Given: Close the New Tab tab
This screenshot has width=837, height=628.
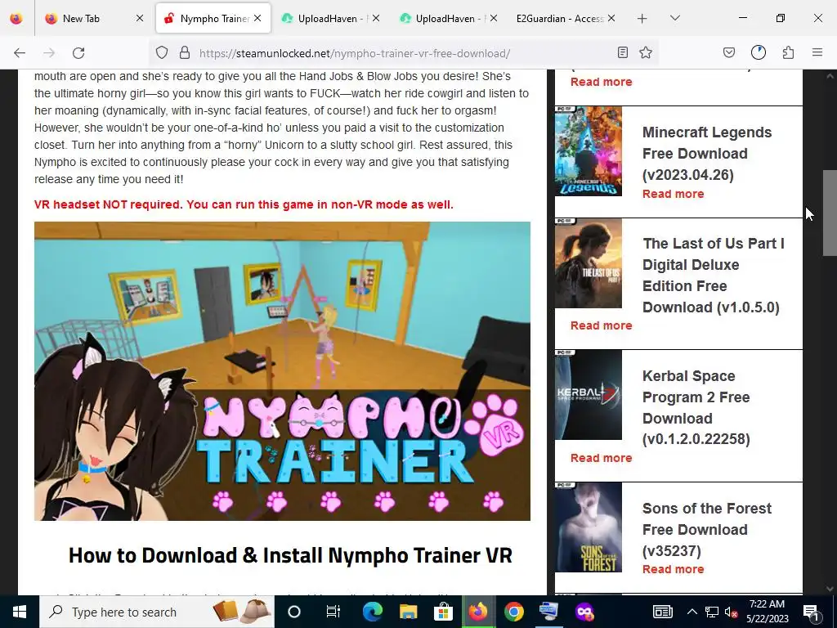Looking at the screenshot, I should click(x=139, y=18).
